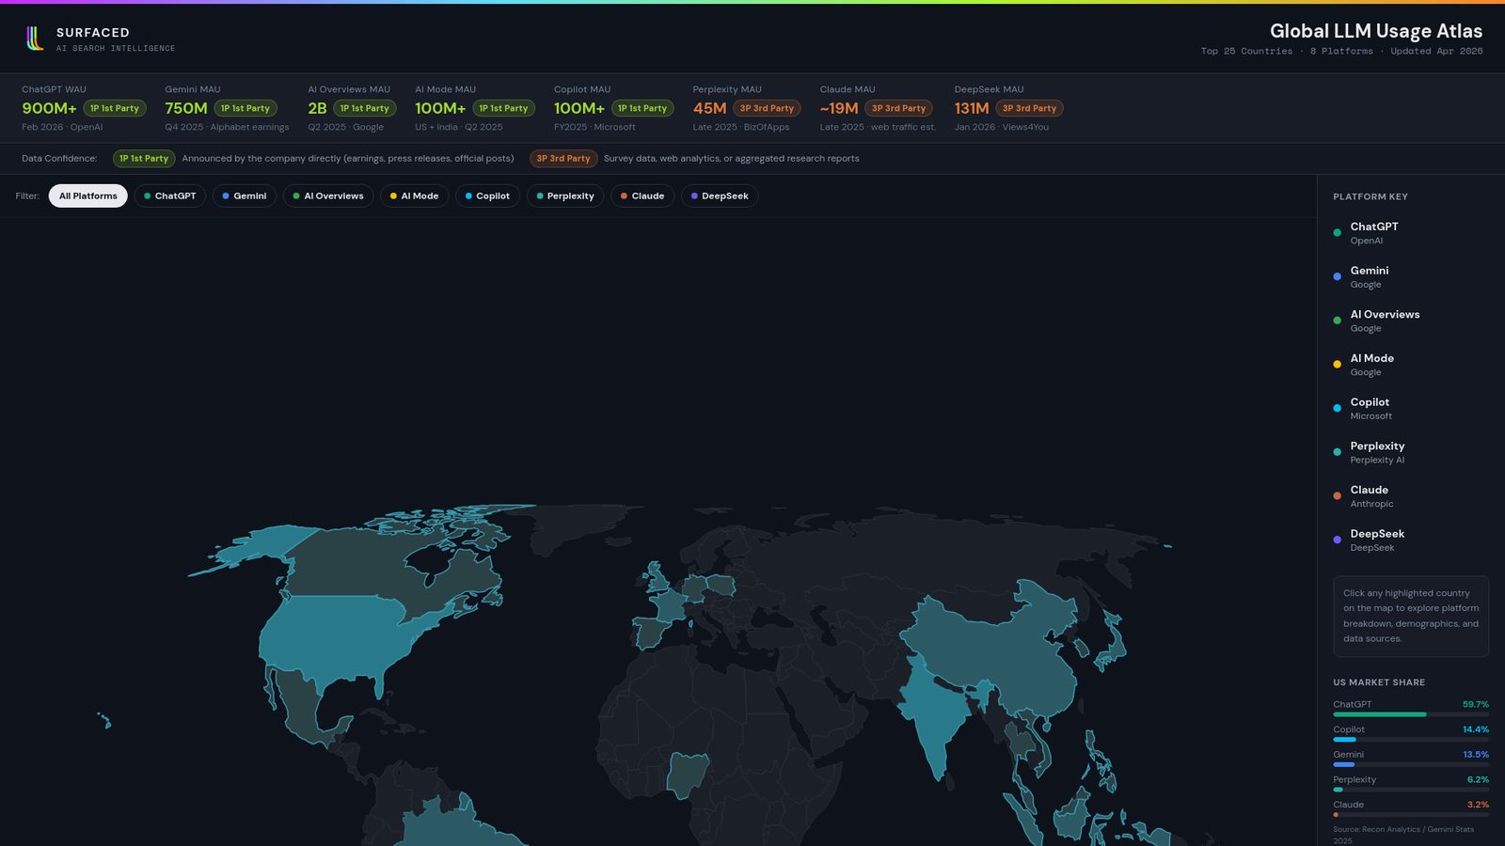Click the 1P badge beside Gemini 750M
The width and height of the screenshot is (1505, 846).
click(x=246, y=108)
